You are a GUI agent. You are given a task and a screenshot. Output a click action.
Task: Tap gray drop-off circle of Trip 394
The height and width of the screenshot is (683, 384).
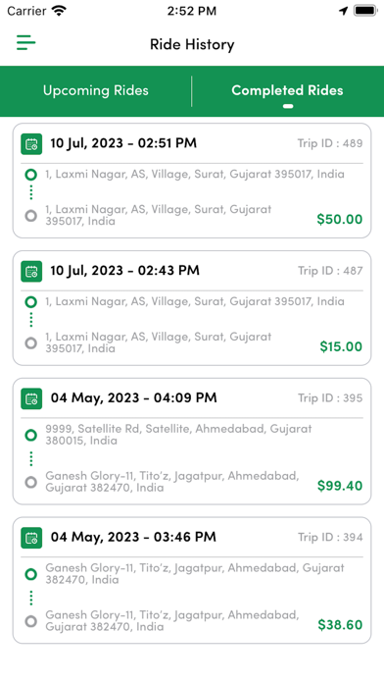pos(31,621)
